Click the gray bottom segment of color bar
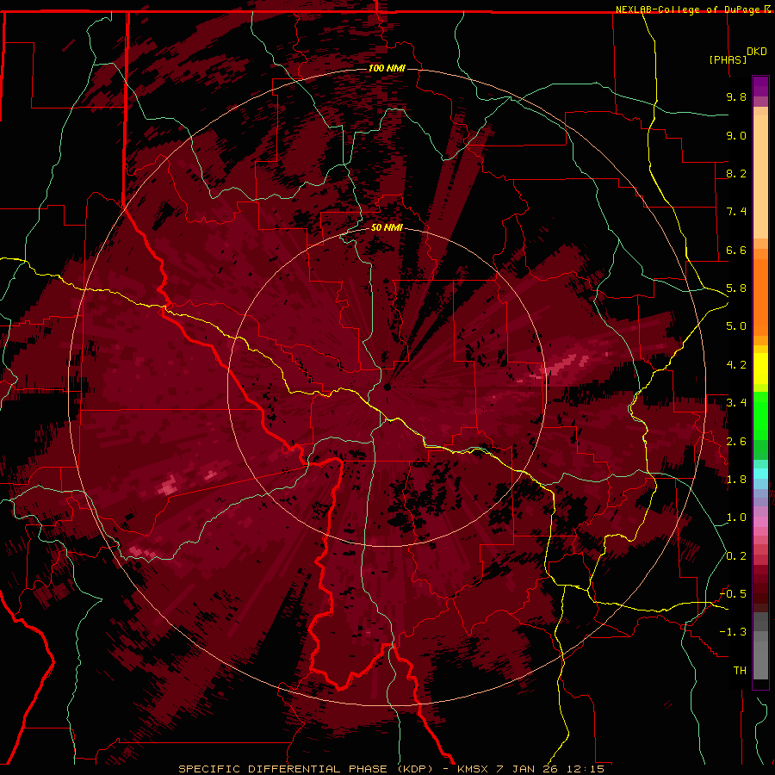 coord(760,660)
